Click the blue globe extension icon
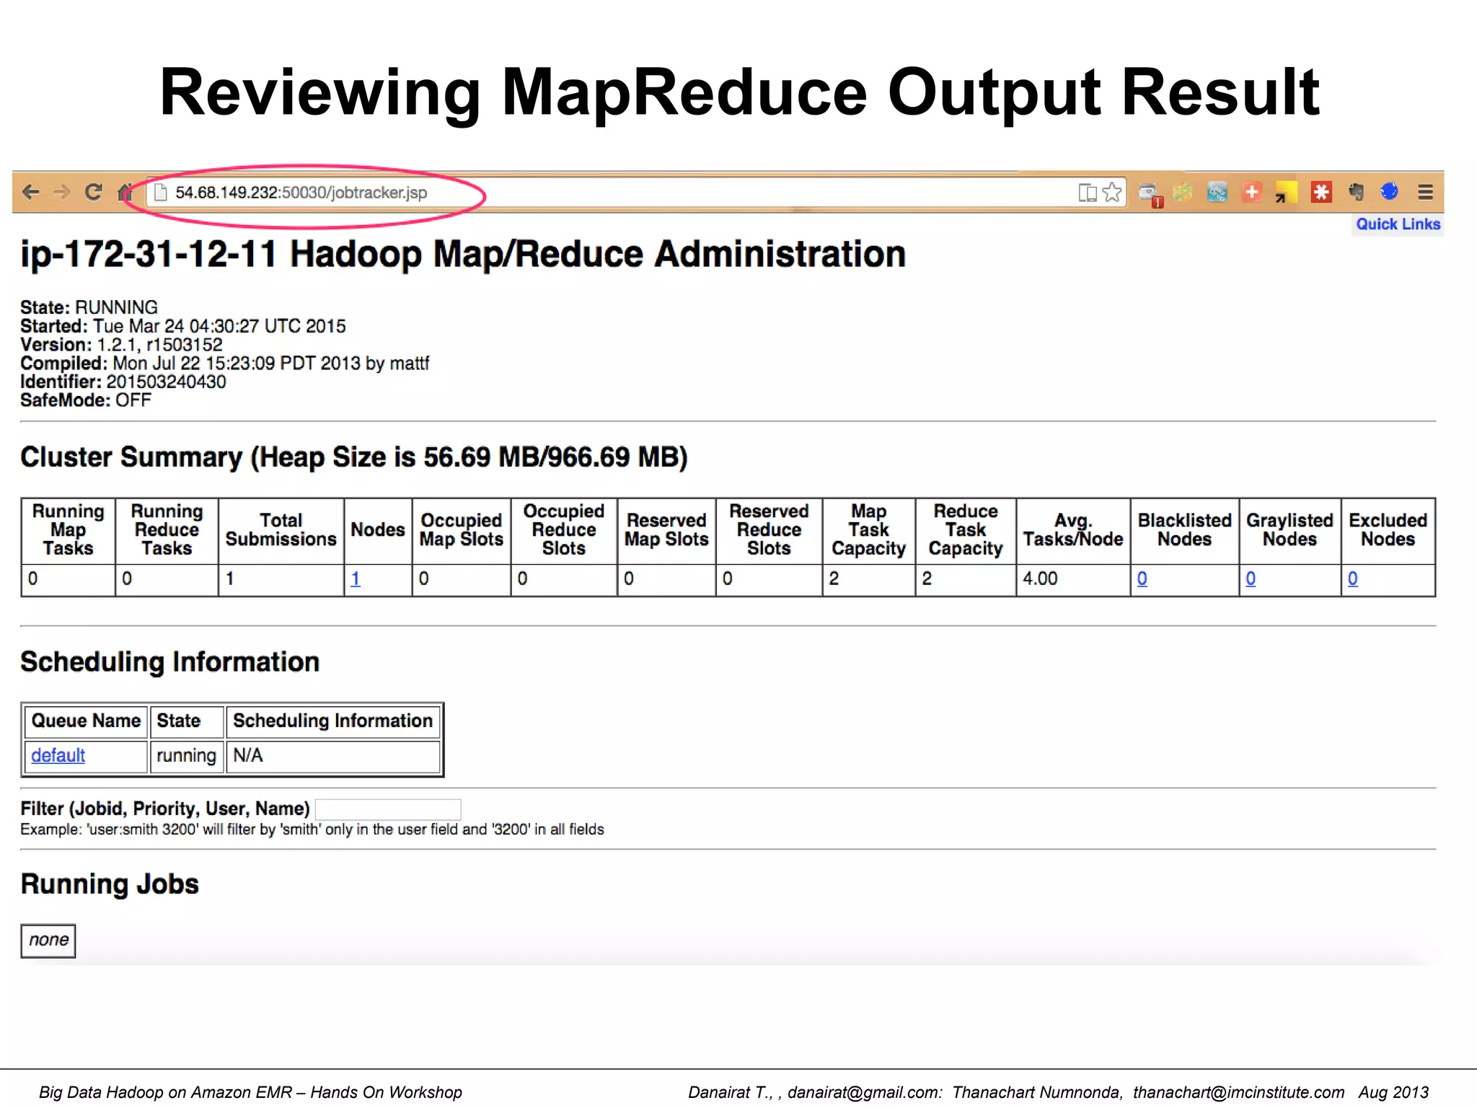 point(1390,191)
